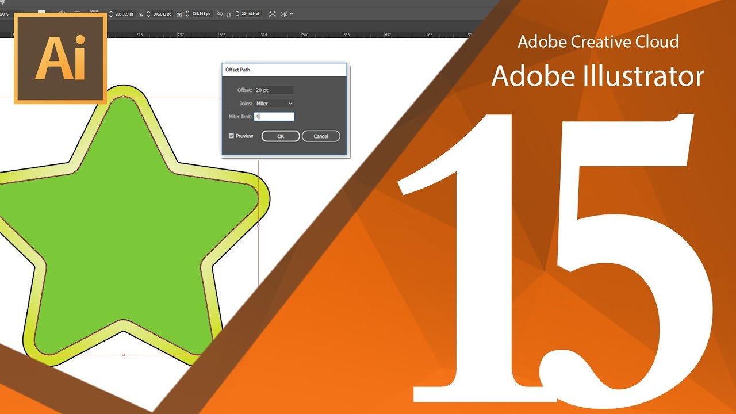736x414 pixels.
Task: Open the Joins dropdown set to Miter
Action: (x=274, y=103)
